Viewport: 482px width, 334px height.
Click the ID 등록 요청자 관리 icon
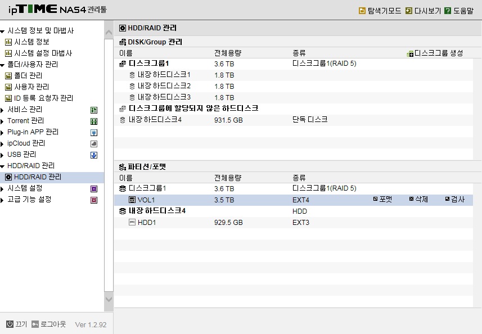point(8,98)
